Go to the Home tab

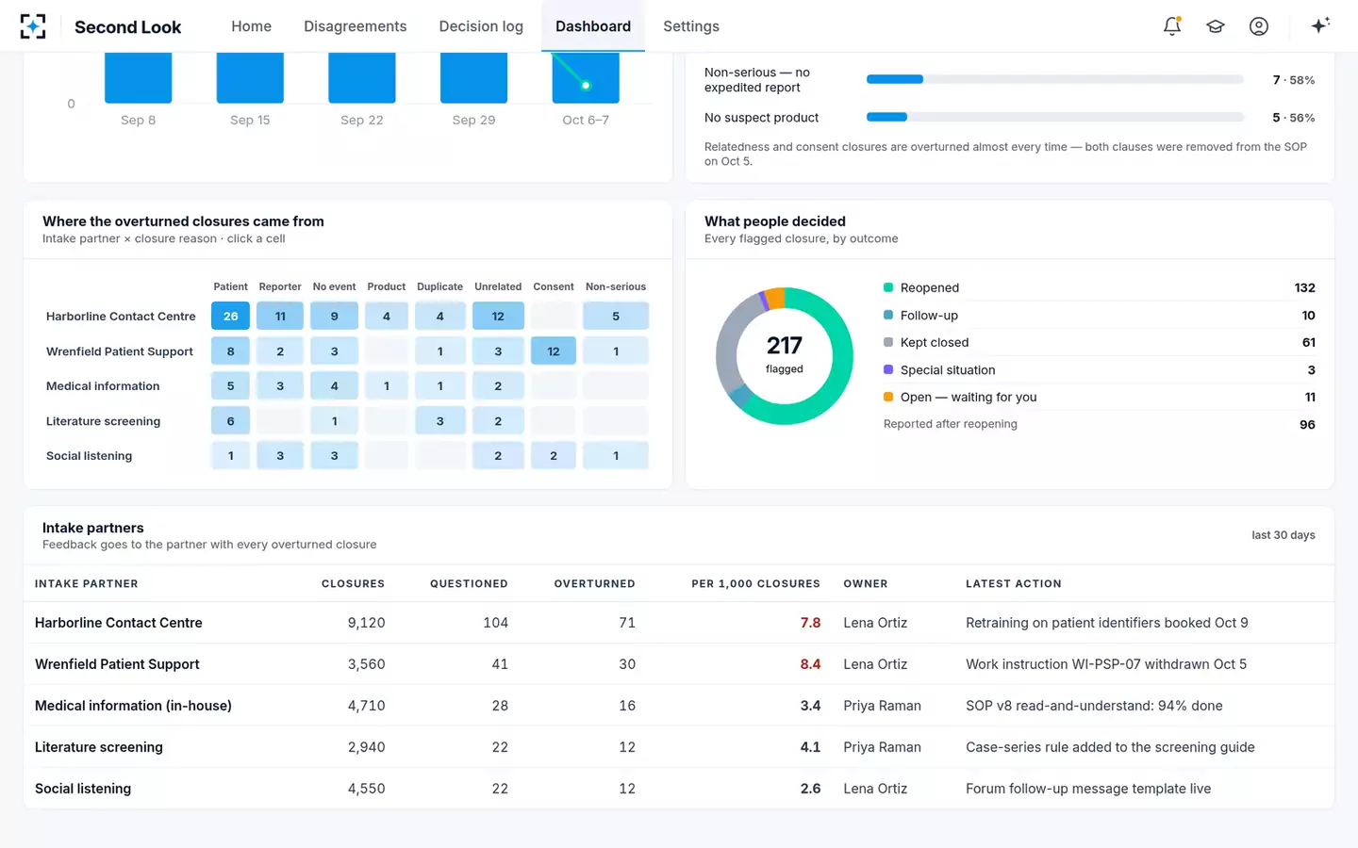[x=252, y=26]
